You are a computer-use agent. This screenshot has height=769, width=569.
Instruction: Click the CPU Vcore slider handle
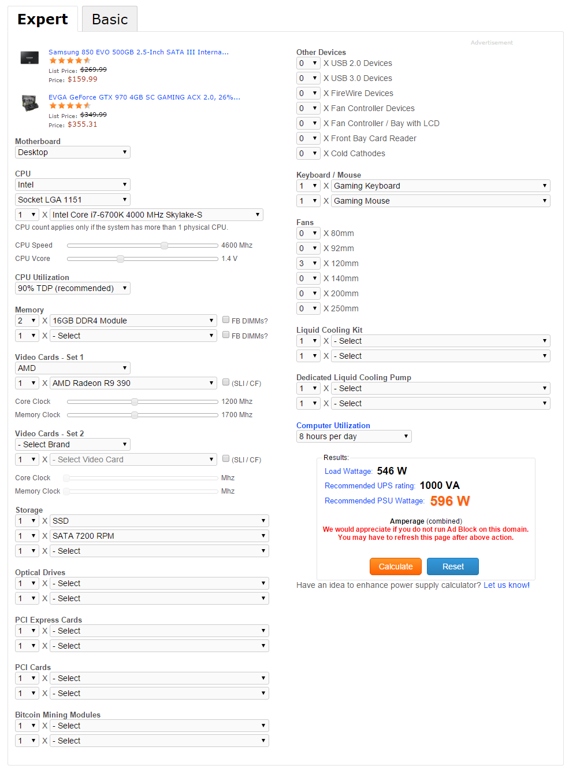[x=120, y=259]
